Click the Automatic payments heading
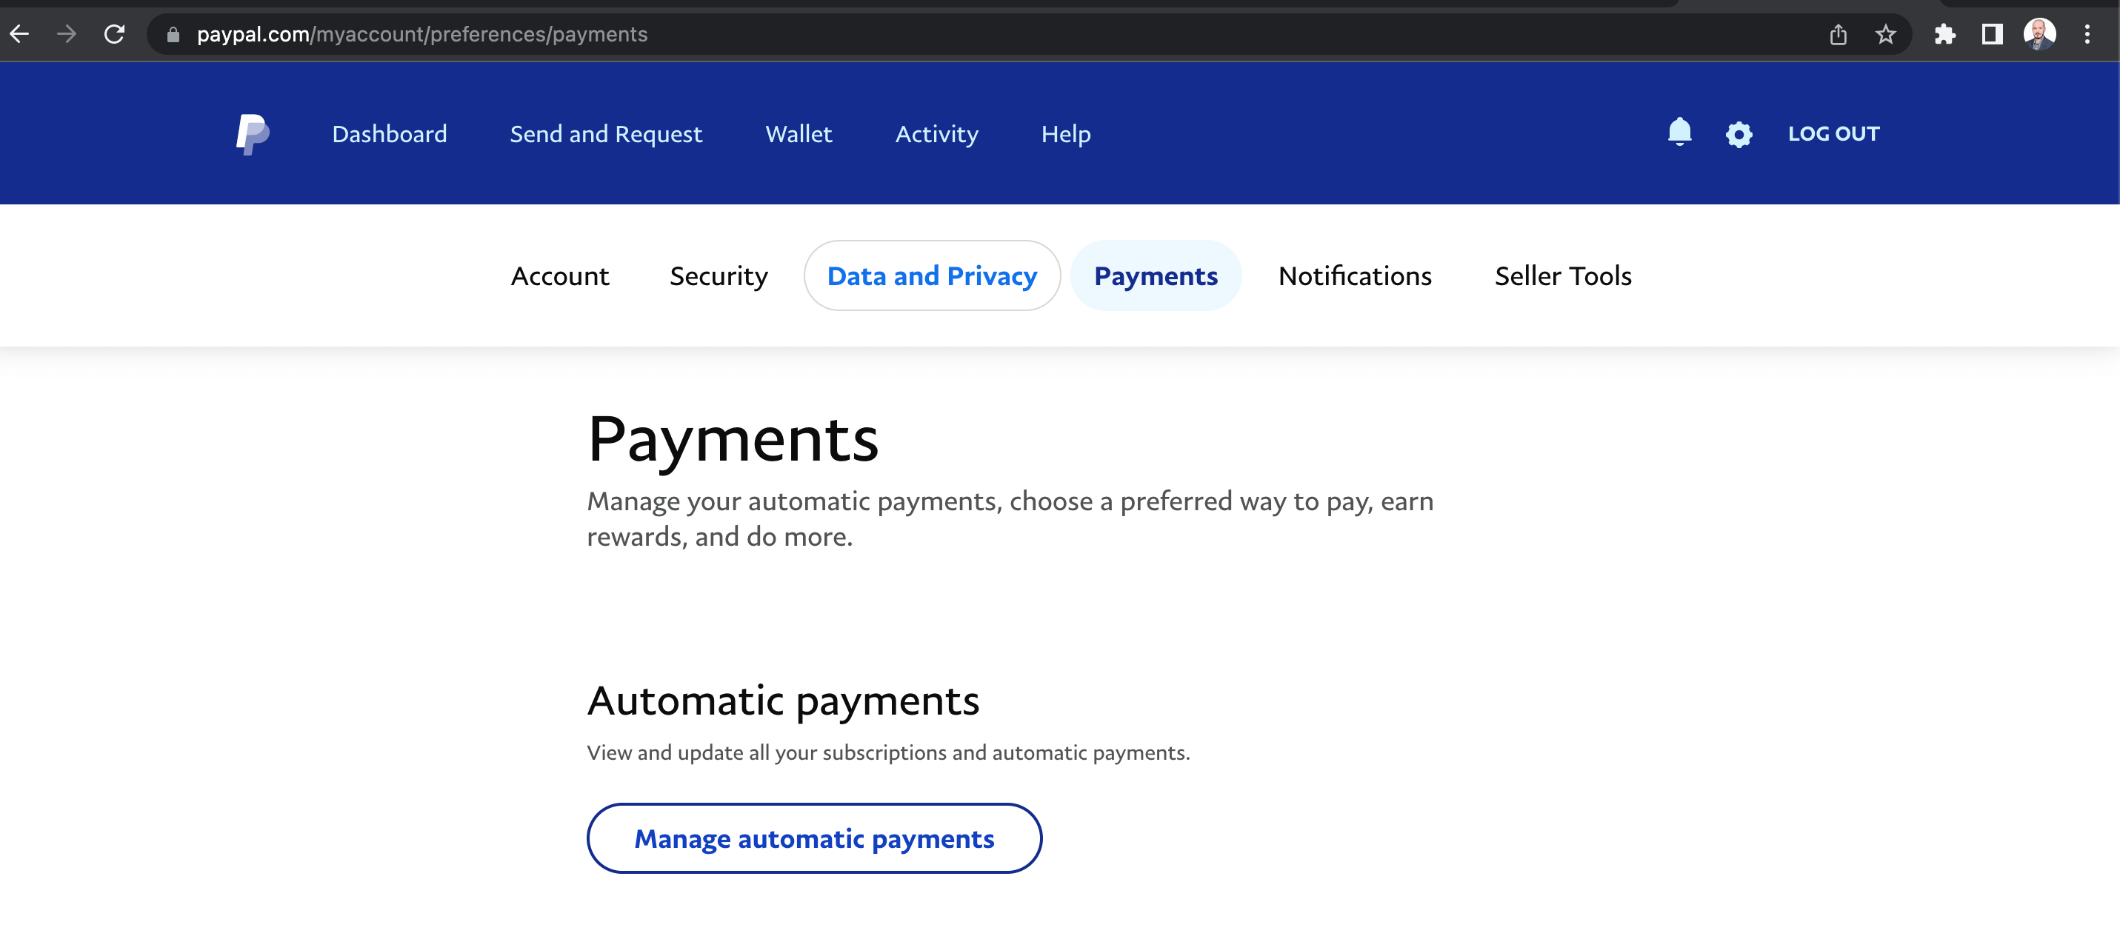Viewport: 2120px width, 939px height. (783, 701)
